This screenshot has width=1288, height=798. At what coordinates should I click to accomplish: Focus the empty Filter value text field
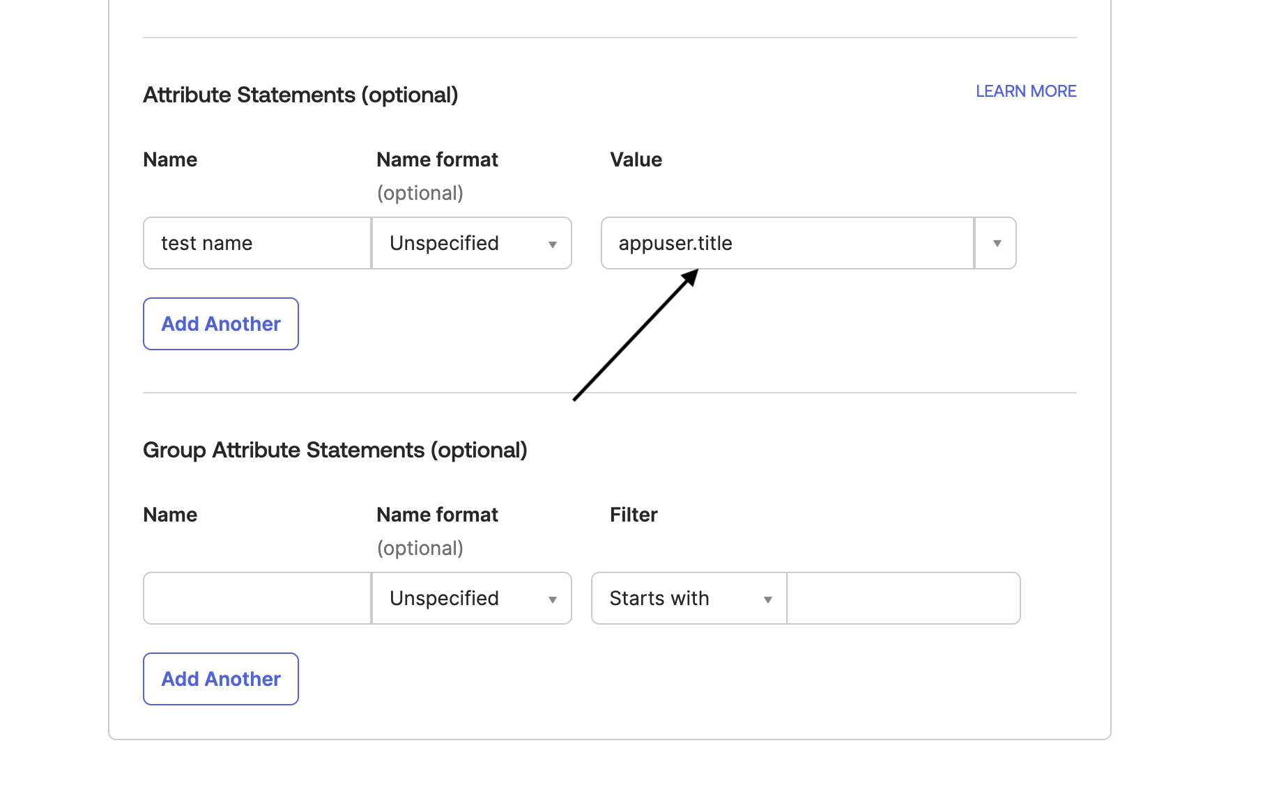[903, 598]
